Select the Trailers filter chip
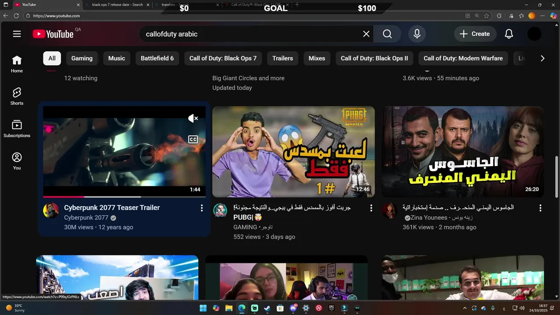Screen dimensions: 560x315 283,58
